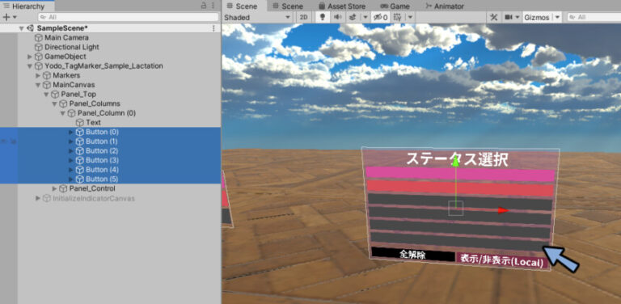Select Button (4) in the hierarchy
Image resolution: width=621 pixels, height=304 pixels.
pyautogui.click(x=102, y=170)
